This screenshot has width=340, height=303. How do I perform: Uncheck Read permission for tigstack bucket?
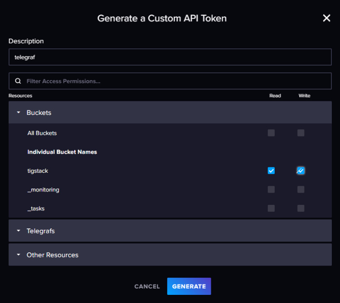271,170
